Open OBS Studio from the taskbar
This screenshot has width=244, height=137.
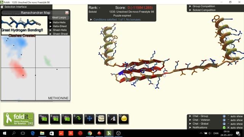point(119,133)
